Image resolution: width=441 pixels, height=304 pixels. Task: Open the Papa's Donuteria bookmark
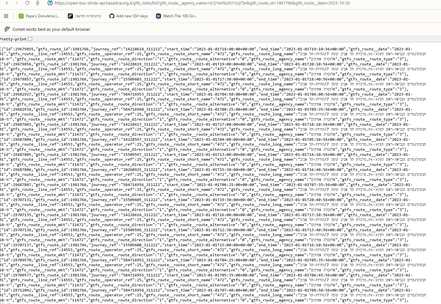pos(39,16)
